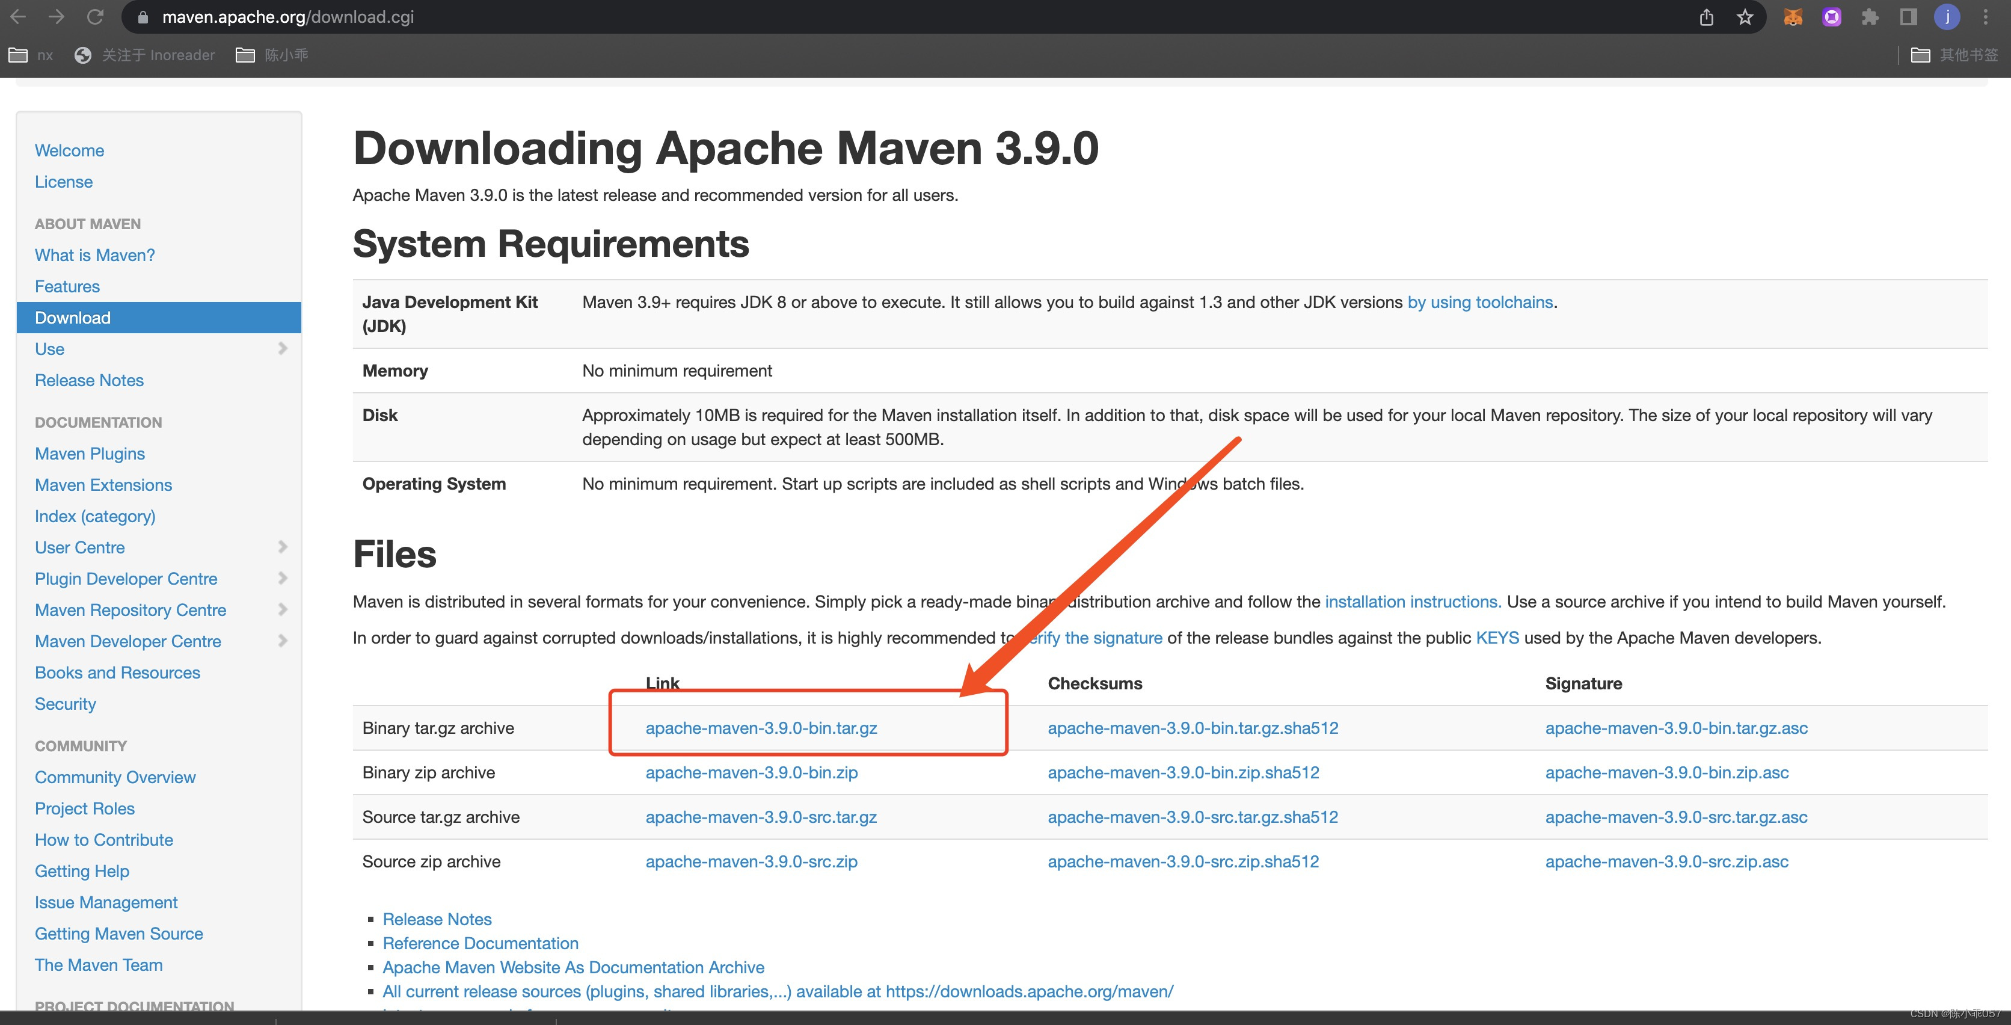The width and height of the screenshot is (2011, 1025).
Task: Open Release Notes bullet link below files
Action: (x=437, y=919)
